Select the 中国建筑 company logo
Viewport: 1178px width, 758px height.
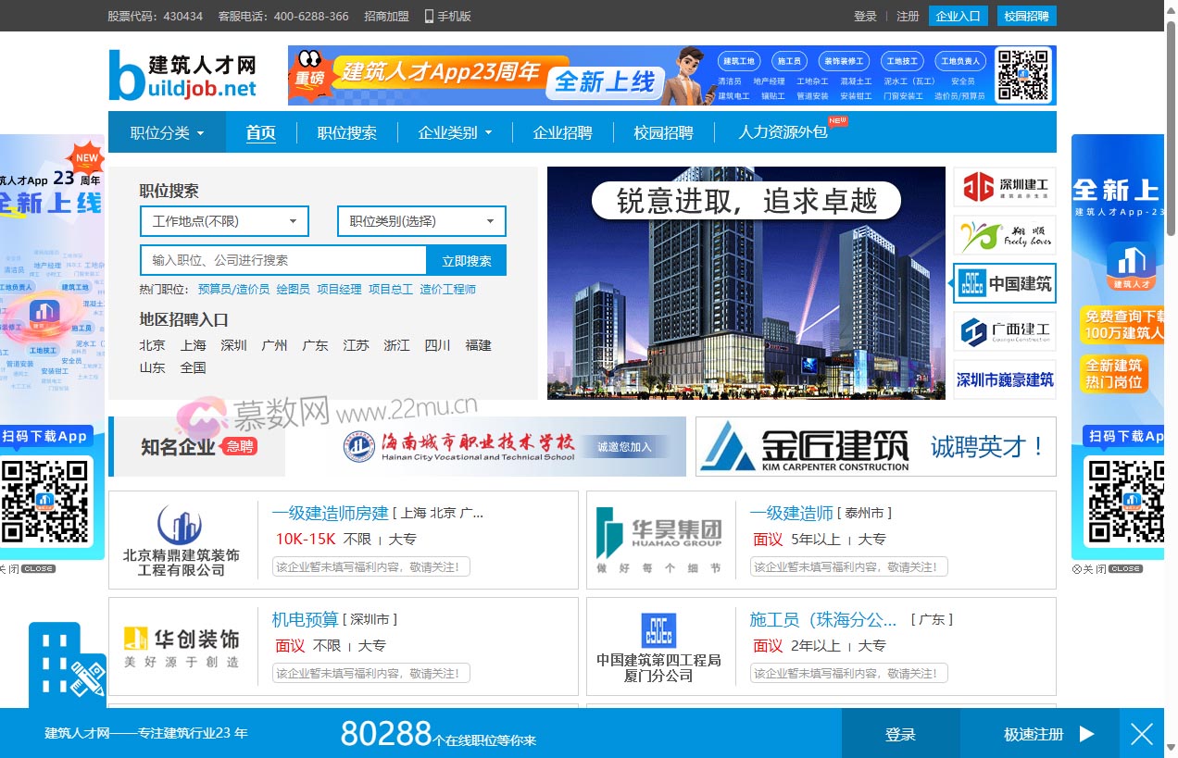(x=1004, y=283)
